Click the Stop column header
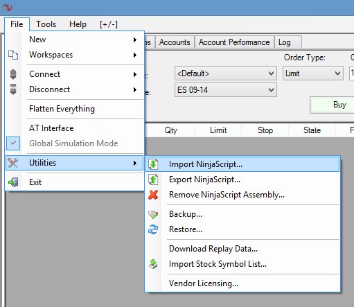The width and height of the screenshot is (354, 307). (x=265, y=130)
